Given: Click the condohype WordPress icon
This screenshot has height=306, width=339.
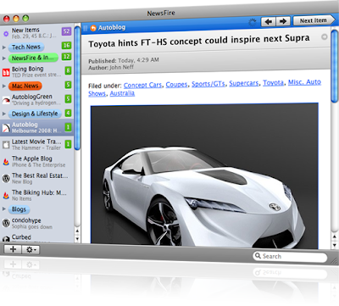Looking at the screenshot, I should [6, 223].
